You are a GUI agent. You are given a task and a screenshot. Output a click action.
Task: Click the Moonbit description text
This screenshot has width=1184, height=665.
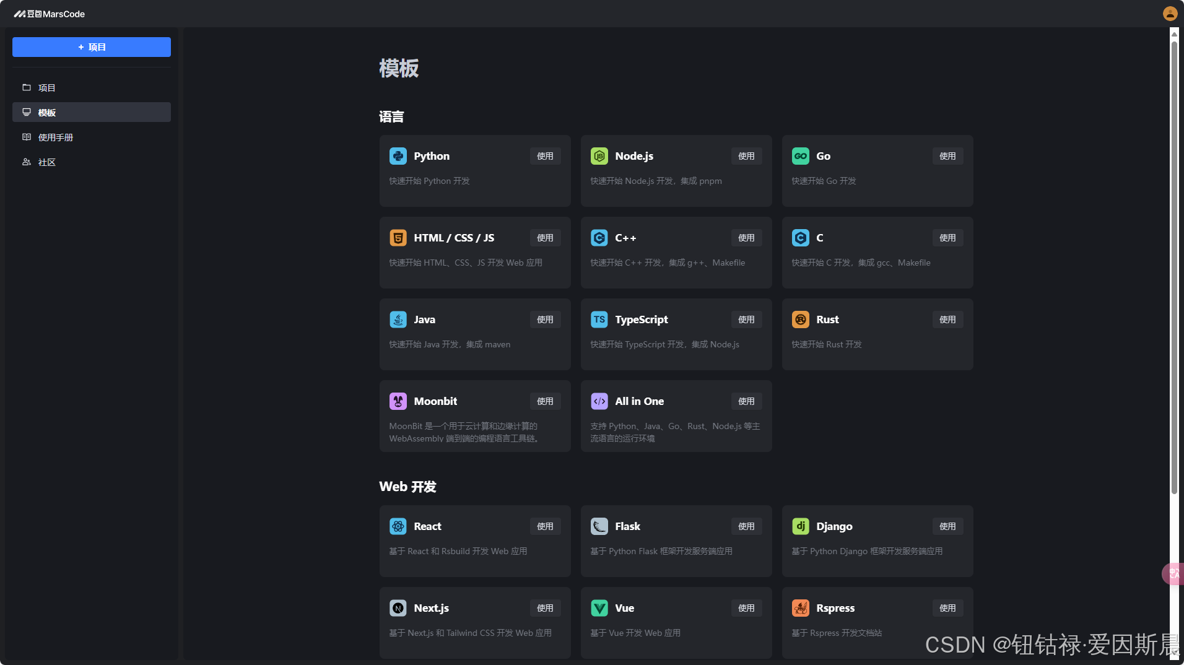pyautogui.click(x=464, y=432)
